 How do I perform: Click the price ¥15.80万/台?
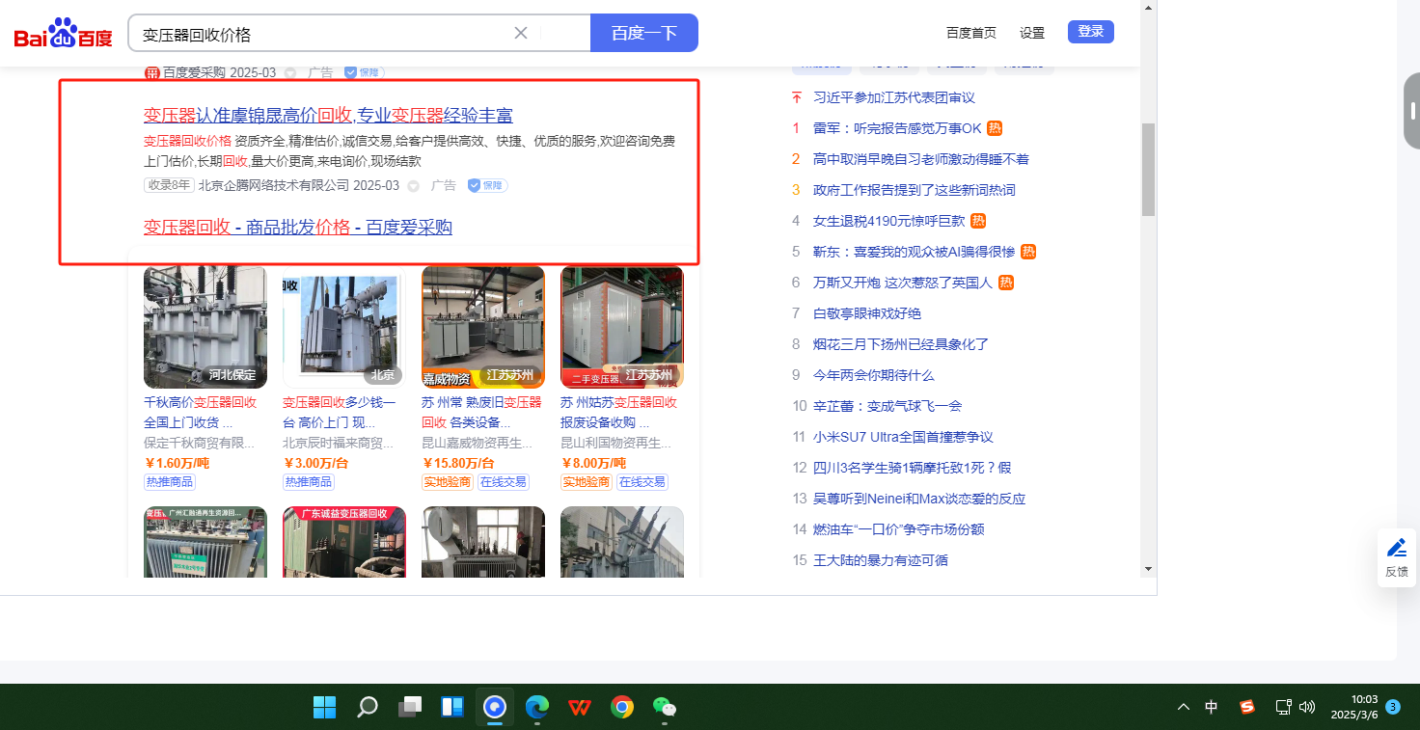pyautogui.click(x=458, y=463)
